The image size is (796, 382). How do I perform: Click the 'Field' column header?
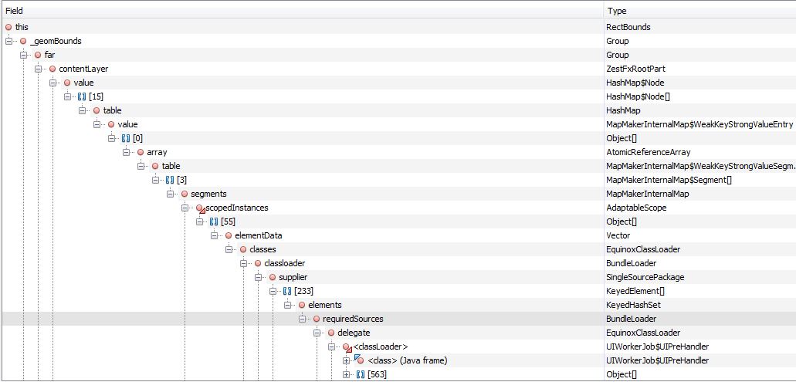(x=302, y=11)
